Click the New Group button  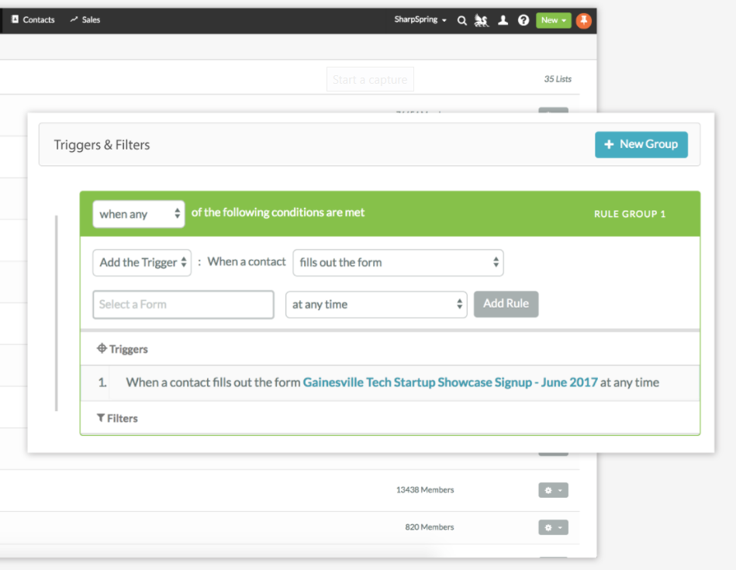pyautogui.click(x=641, y=144)
